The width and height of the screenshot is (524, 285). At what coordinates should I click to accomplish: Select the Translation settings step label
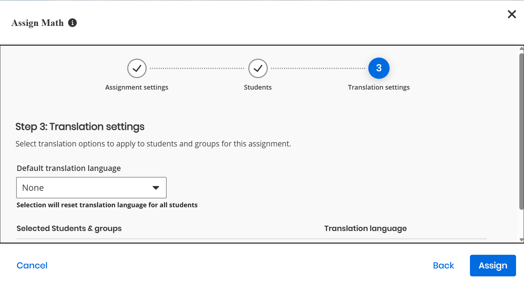pyautogui.click(x=379, y=87)
